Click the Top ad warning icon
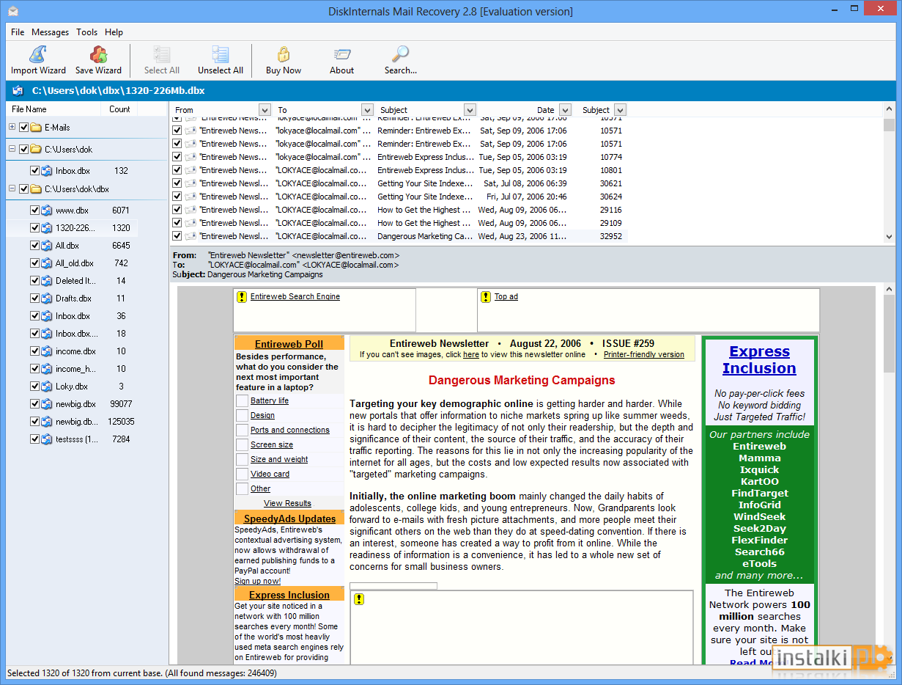The height and width of the screenshot is (685, 902). 485,297
